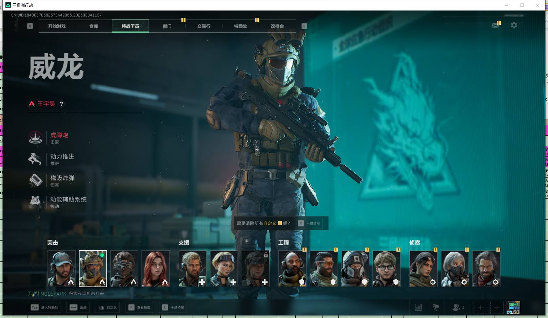Select the 突击 operator with night-vision goggles
The image size is (548, 318).
coord(124,269)
